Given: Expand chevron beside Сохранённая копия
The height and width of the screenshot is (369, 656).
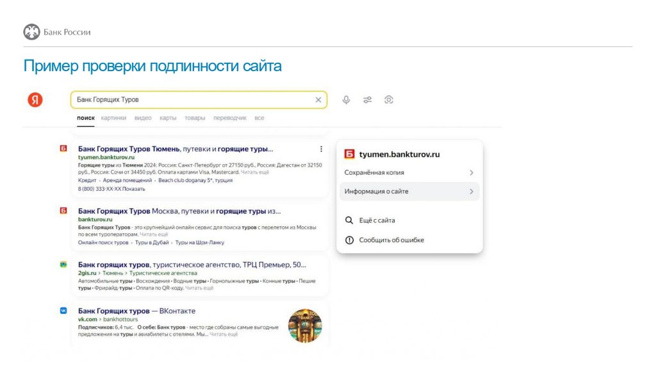Looking at the screenshot, I should pos(471,172).
